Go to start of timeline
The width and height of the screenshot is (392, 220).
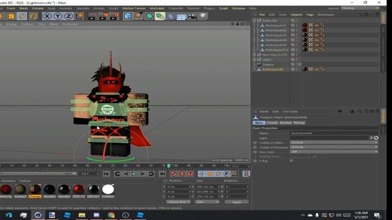(x=106, y=174)
